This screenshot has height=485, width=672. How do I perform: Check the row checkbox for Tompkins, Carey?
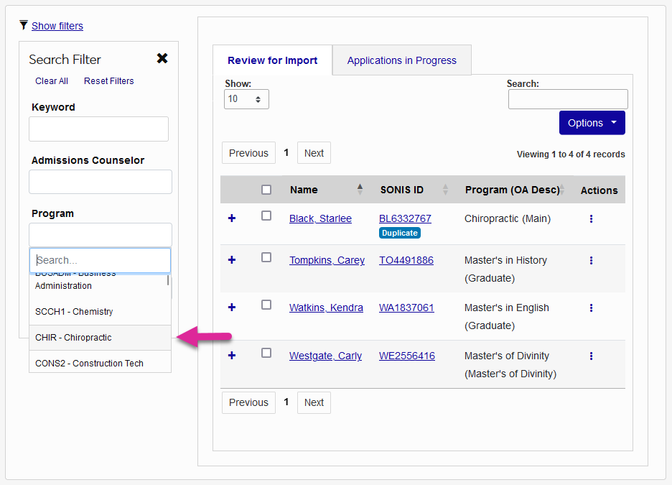[266, 257]
